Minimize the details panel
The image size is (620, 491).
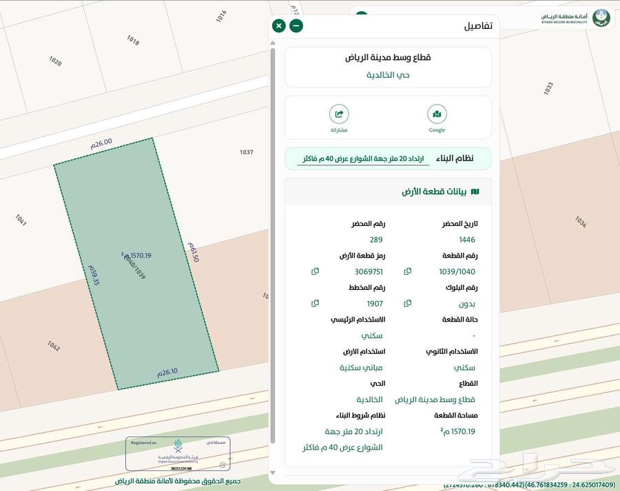pyautogui.click(x=296, y=26)
